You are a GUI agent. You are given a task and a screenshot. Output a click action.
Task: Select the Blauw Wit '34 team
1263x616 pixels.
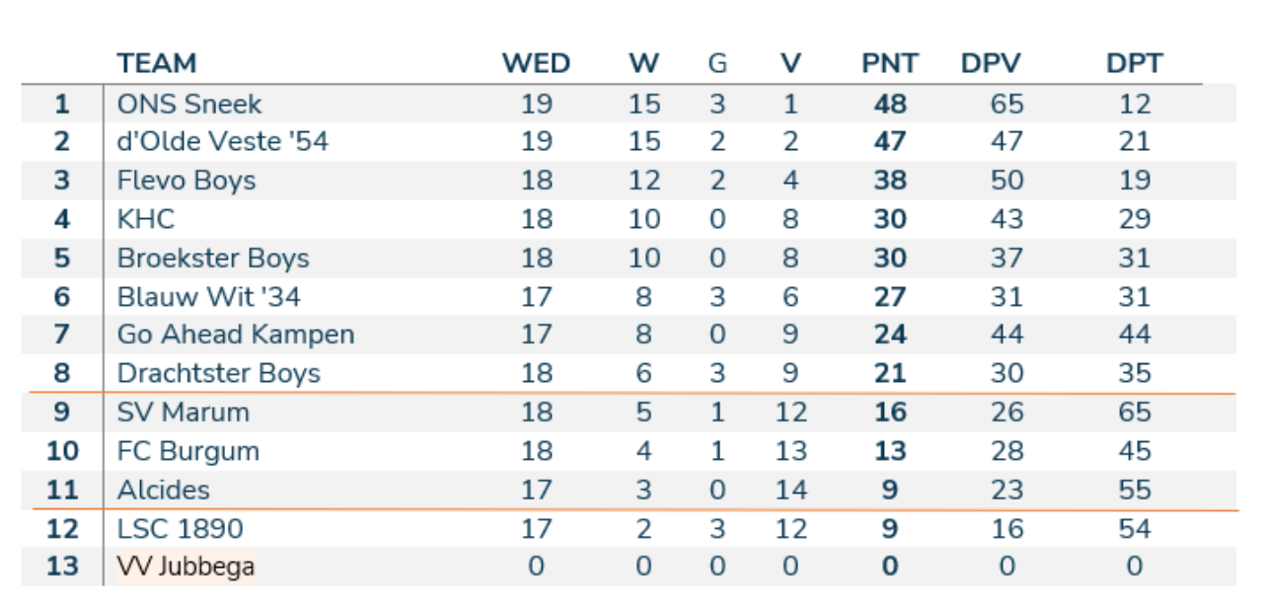click(x=208, y=296)
